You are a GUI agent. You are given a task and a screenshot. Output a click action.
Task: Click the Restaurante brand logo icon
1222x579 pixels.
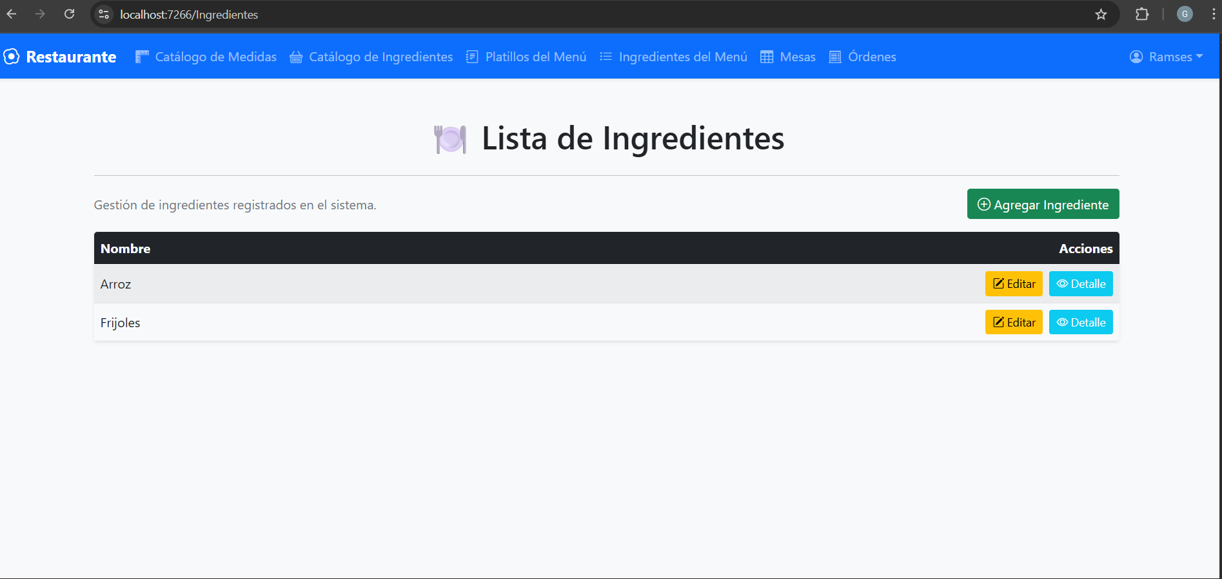(x=12, y=57)
